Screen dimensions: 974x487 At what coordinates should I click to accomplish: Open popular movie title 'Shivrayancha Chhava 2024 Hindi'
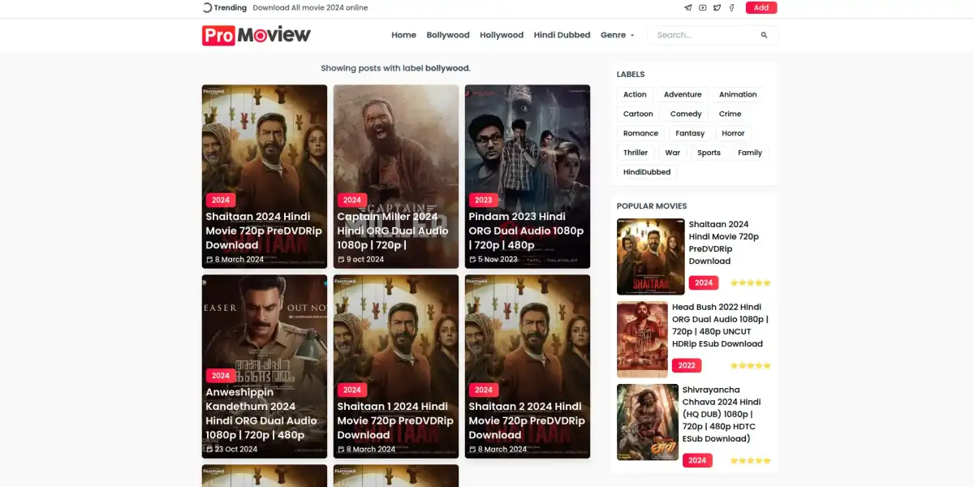point(722,414)
